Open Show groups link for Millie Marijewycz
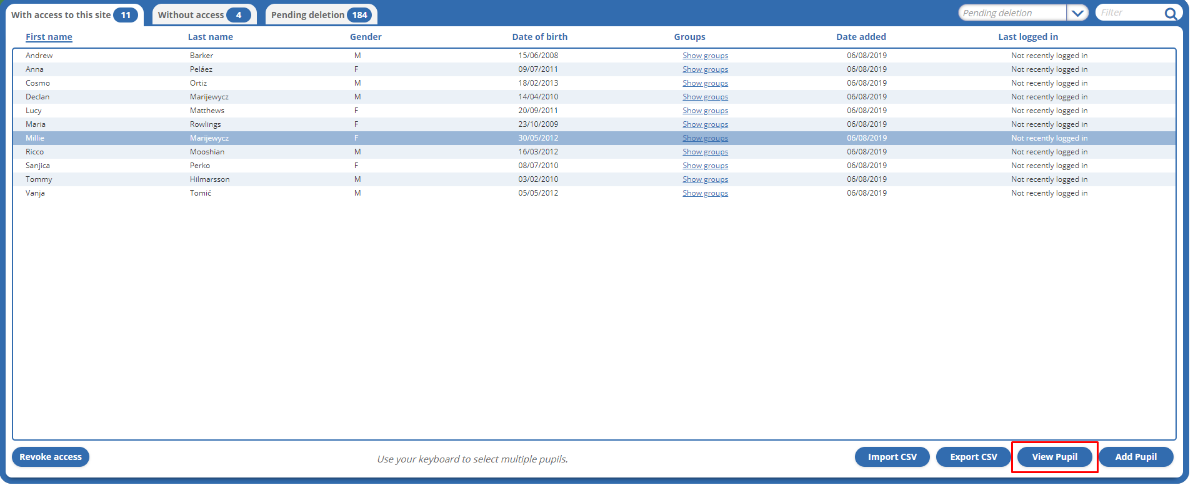 pos(705,138)
